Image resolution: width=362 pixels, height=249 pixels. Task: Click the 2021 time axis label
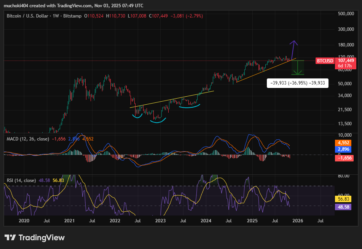tap(69, 221)
